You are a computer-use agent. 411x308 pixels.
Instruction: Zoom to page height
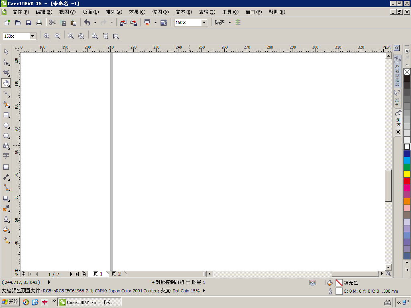116,36
